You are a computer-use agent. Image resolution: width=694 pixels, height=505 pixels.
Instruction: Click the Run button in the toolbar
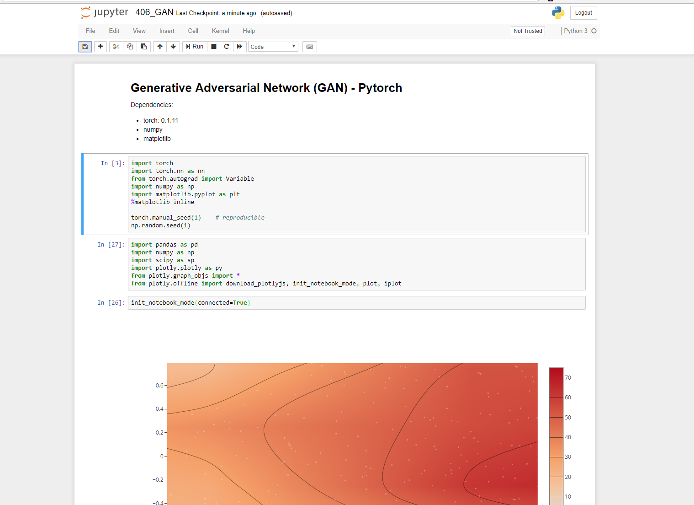(x=194, y=46)
